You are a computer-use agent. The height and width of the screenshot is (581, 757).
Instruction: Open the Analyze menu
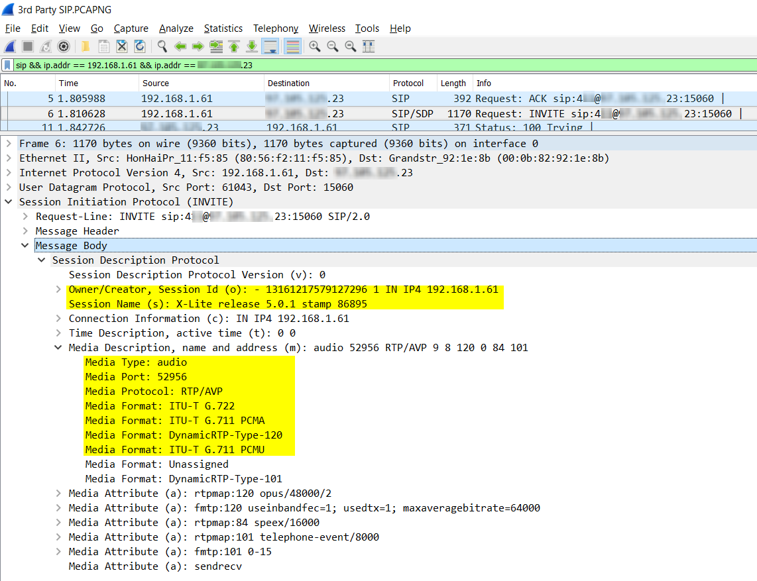(x=176, y=28)
